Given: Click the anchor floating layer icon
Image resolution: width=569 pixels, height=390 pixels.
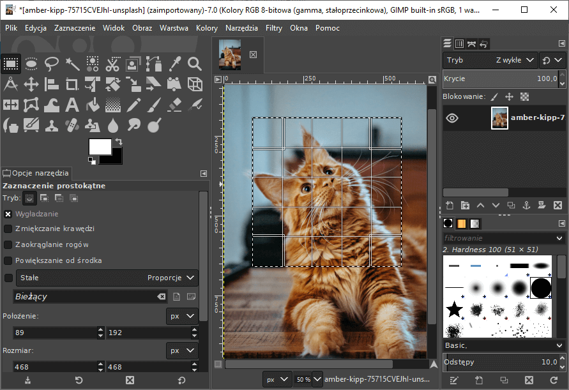Looking at the screenshot, I should 526,206.
